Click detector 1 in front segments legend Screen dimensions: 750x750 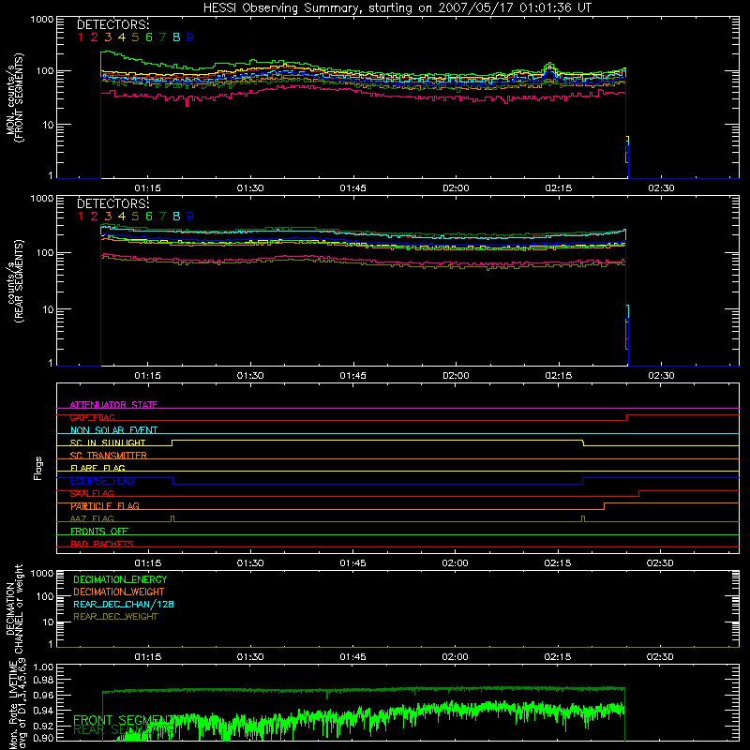81,37
